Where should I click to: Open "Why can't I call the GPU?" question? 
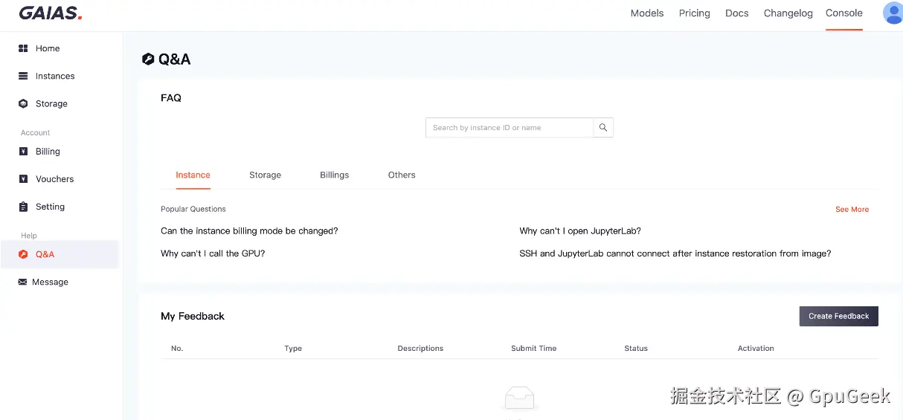(x=213, y=253)
